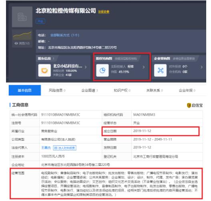Image resolution: width=211 pixels, height=201 pixels.
Task: Click the 法人对外投资 button
Action: pyautogui.click(x=64, y=148)
